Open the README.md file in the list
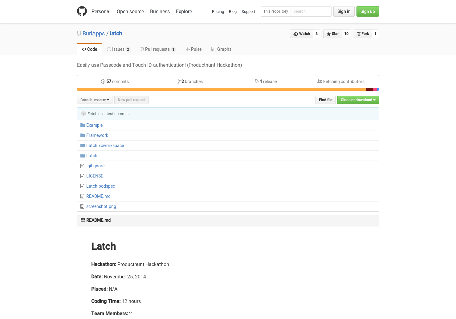 (98, 196)
